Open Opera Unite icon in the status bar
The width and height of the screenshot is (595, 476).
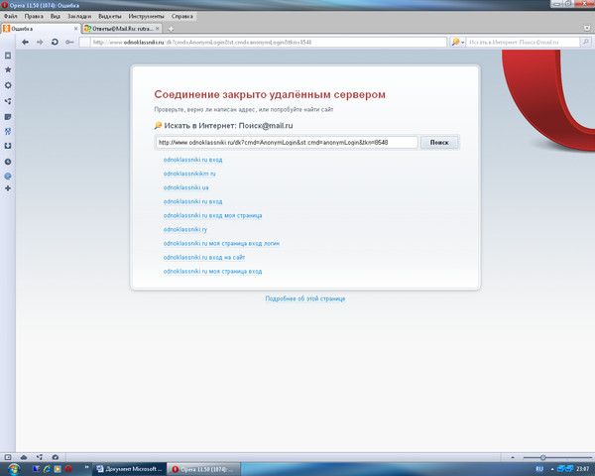point(40,457)
